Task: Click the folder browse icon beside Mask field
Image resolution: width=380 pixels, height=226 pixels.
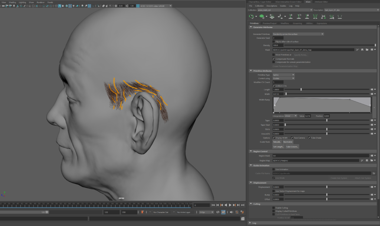Action: pos(367,49)
